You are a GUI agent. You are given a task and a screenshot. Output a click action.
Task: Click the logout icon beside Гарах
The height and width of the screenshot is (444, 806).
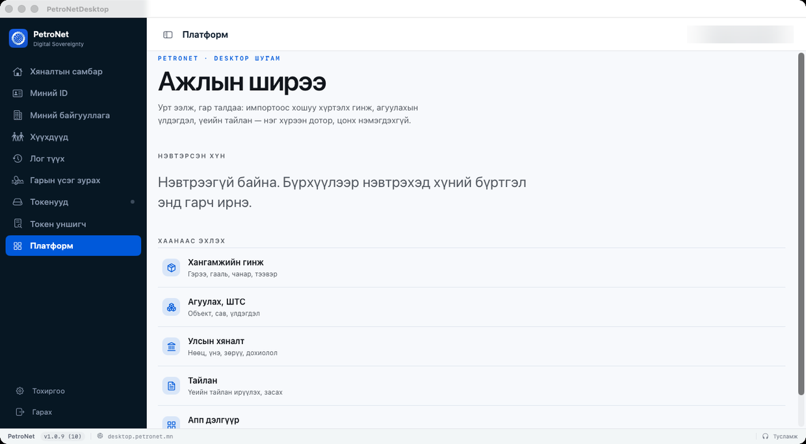coord(19,412)
